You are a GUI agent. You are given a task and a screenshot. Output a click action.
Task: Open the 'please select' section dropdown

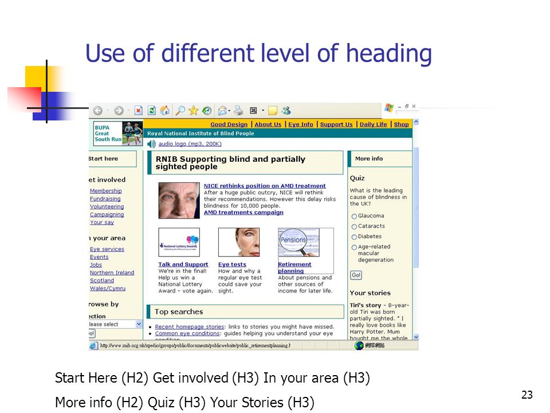tap(116, 324)
